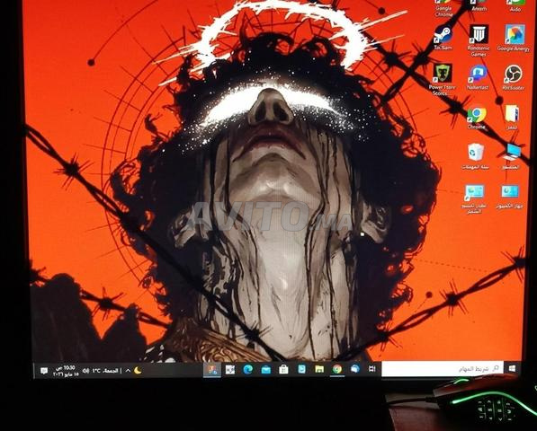
Task: Click the Windows Start button
Action: pyautogui.click(x=513, y=368)
